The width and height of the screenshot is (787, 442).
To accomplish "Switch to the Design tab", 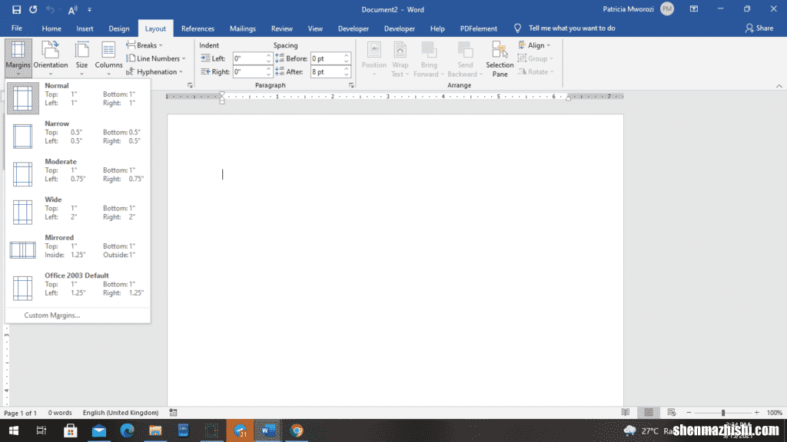I will click(119, 28).
